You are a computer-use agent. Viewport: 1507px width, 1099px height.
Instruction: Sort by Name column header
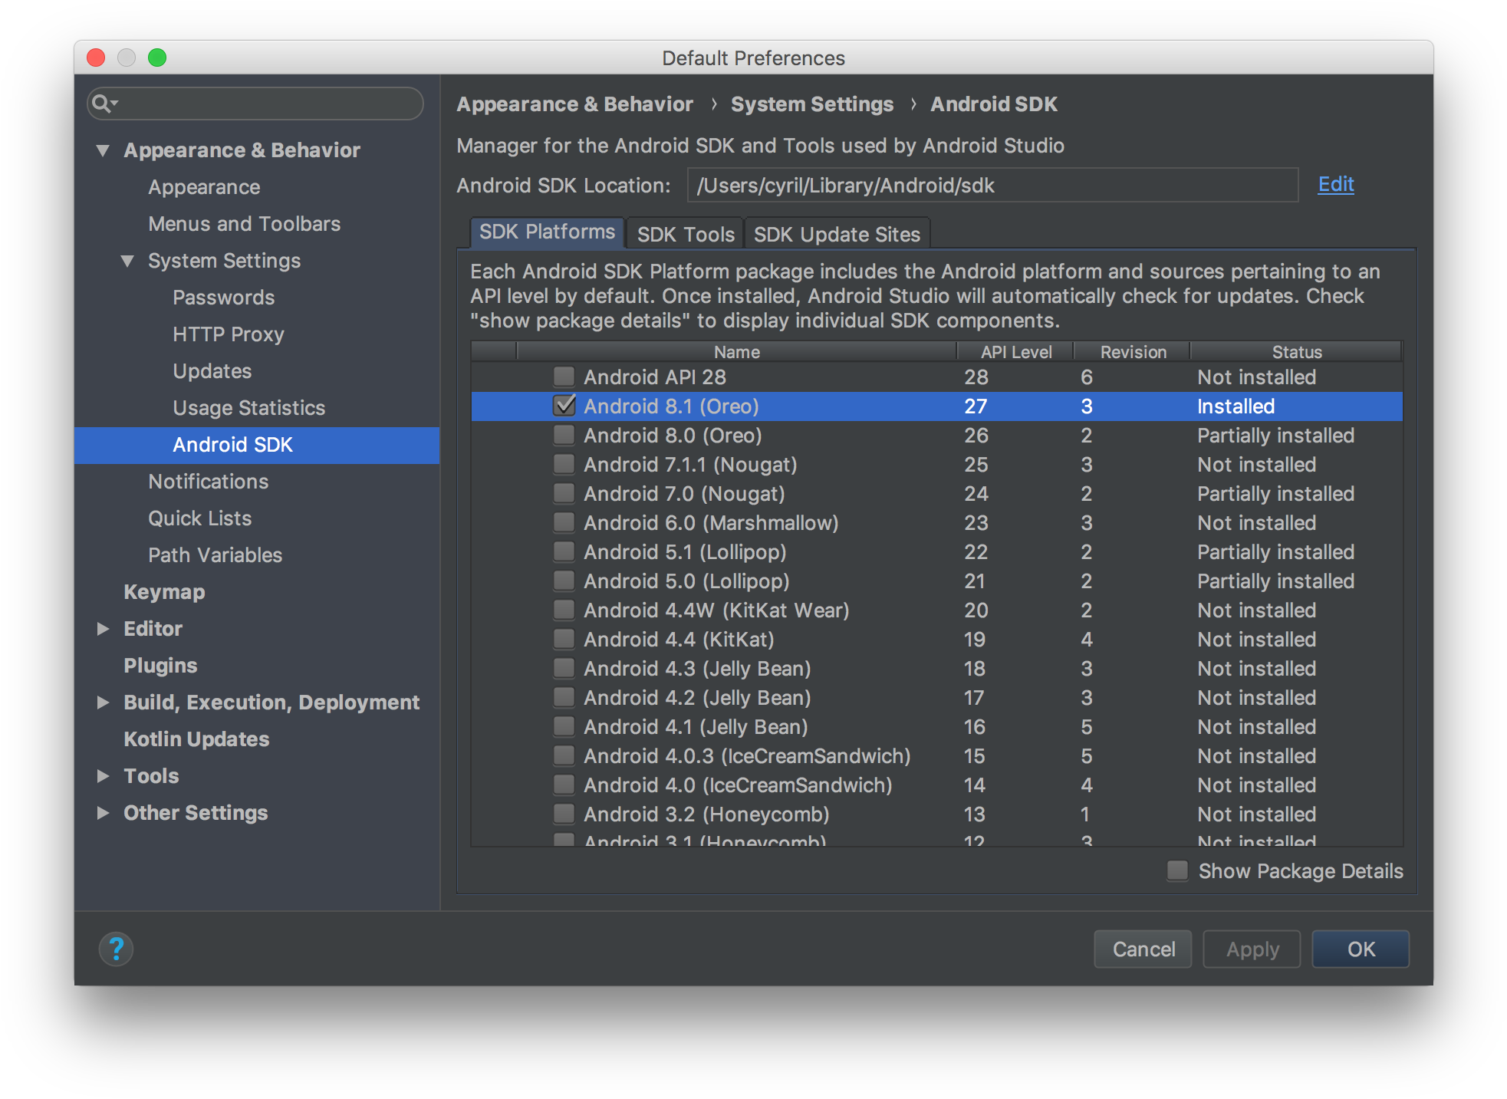tap(736, 351)
